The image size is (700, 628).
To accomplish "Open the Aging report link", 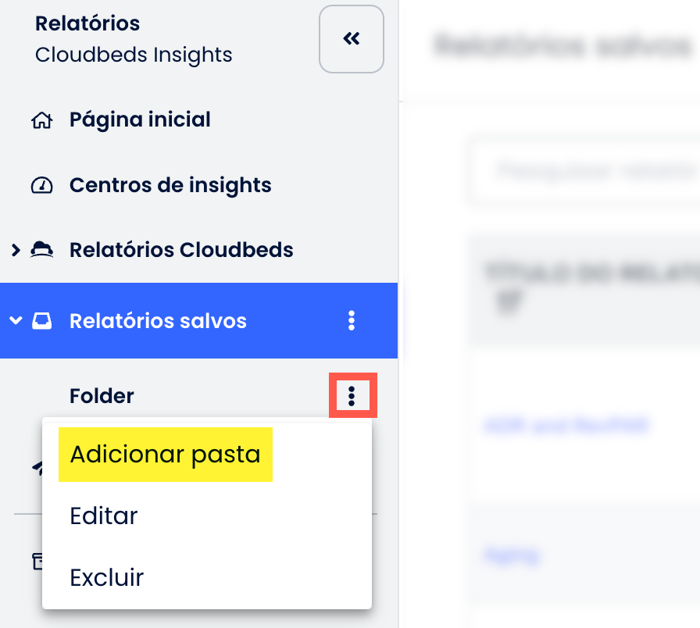I will [x=511, y=555].
